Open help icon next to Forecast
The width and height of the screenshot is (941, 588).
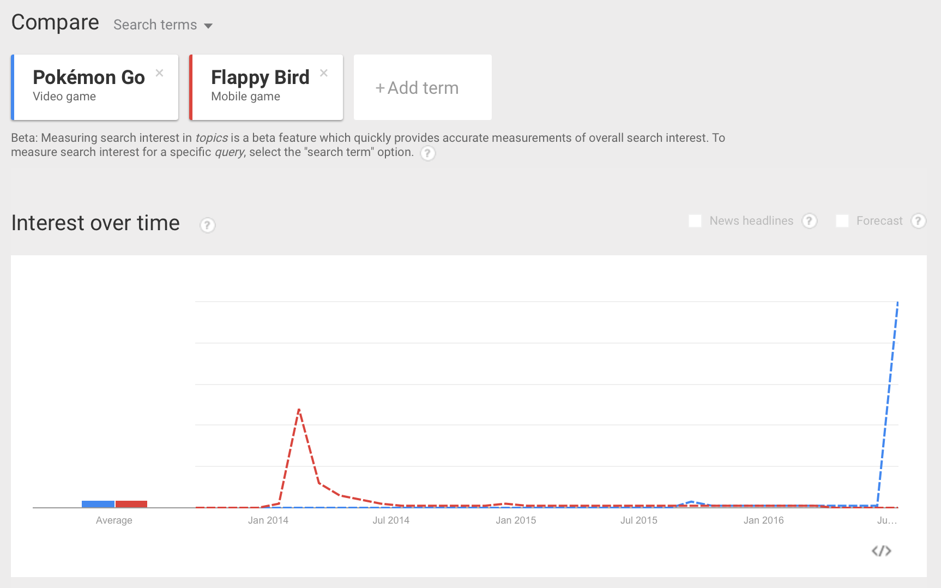coord(919,221)
